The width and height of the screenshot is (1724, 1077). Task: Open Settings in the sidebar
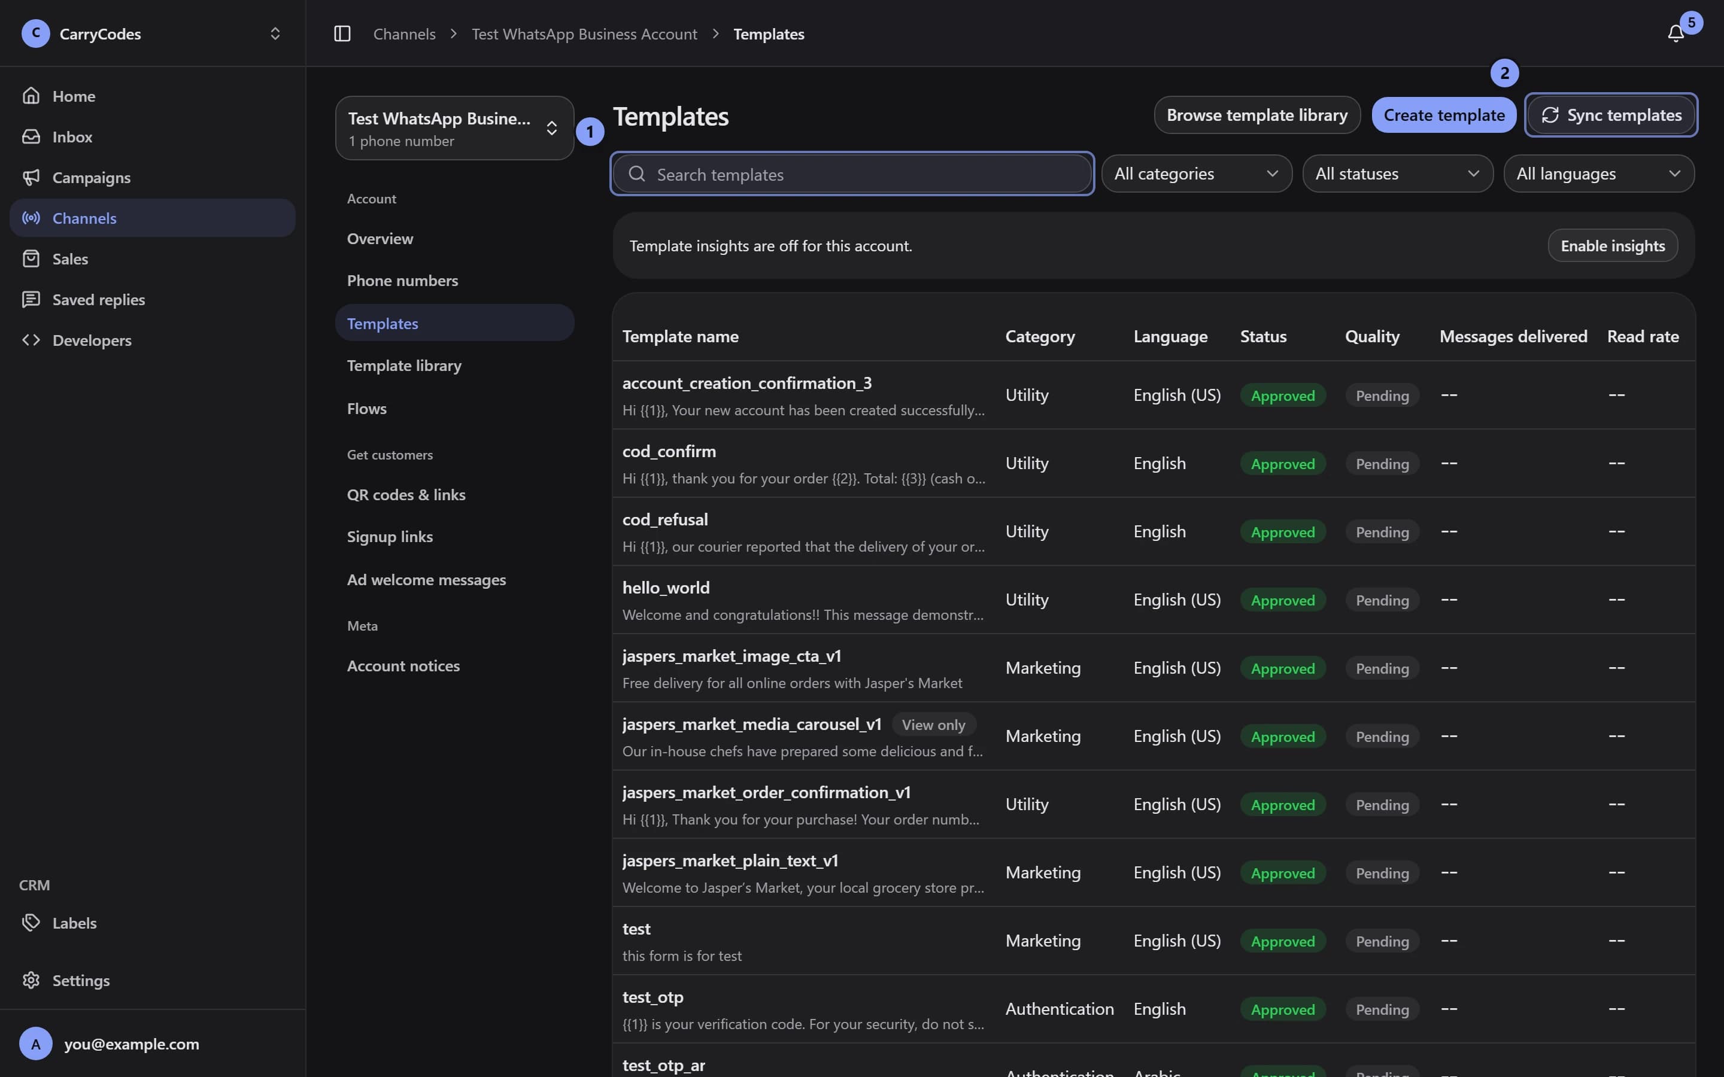153,980
